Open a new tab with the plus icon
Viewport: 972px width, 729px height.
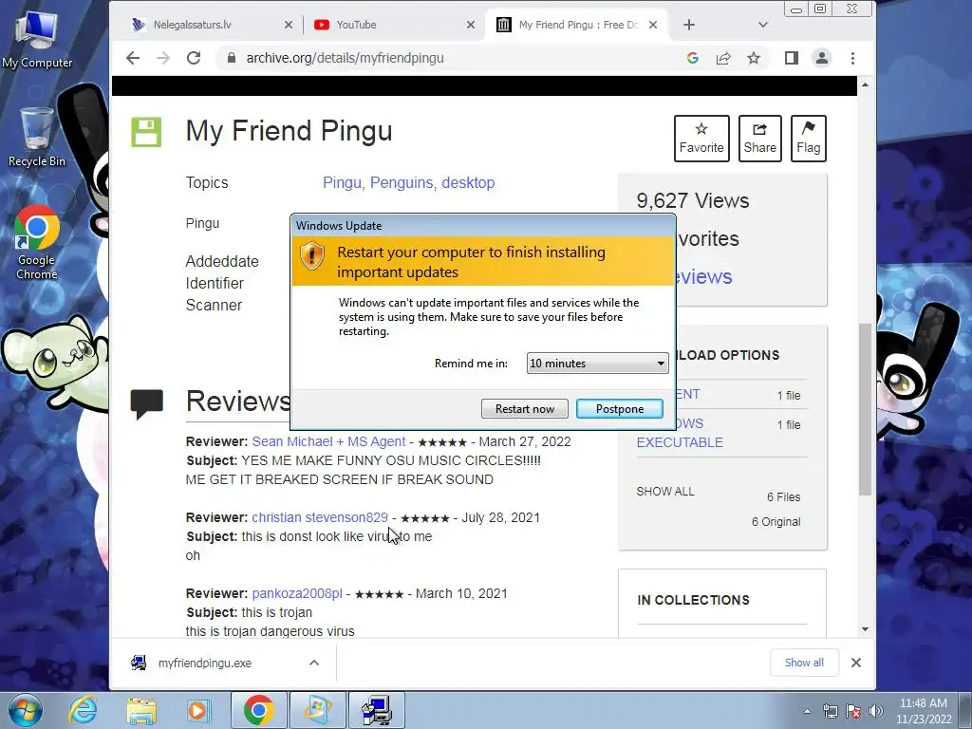(689, 25)
